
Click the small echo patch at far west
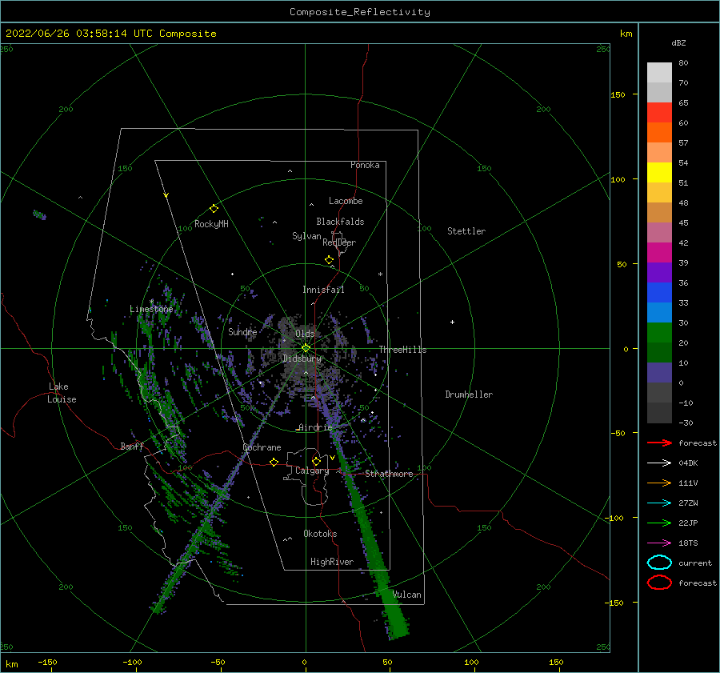pos(39,214)
